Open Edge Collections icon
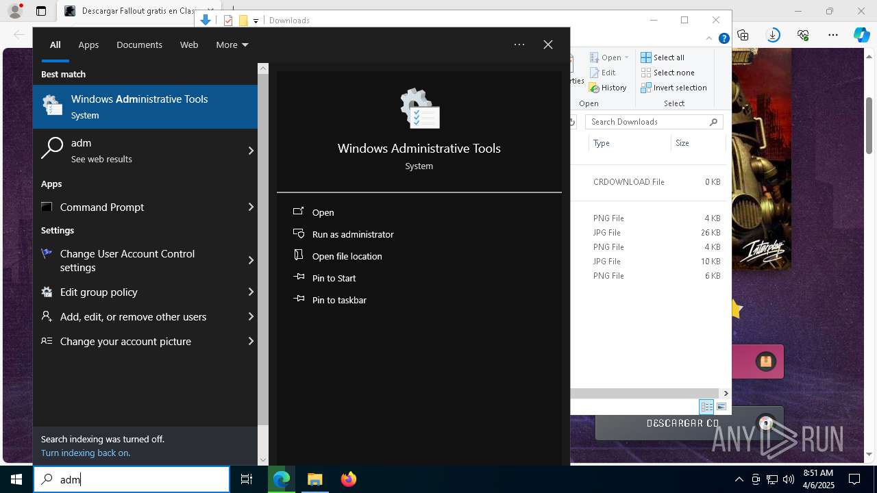This screenshot has width=877, height=493. coord(743,35)
